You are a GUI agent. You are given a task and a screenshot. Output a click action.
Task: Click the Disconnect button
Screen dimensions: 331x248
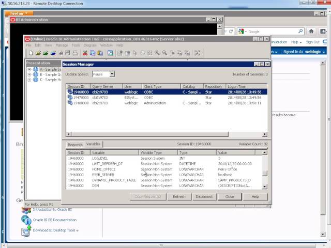(204, 196)
